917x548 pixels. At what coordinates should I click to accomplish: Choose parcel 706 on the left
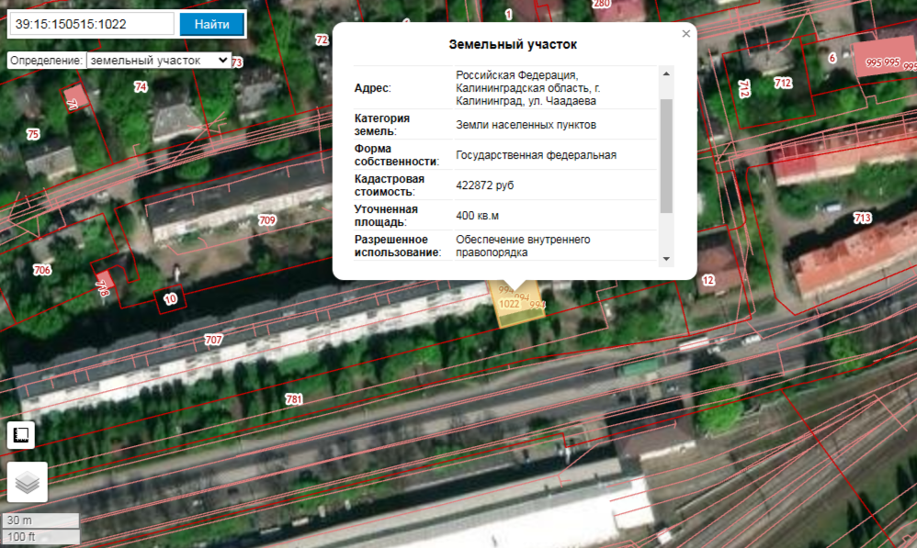click(x=42, y=270)
